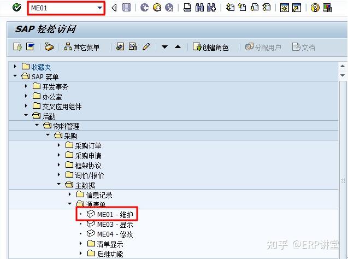
Task: Collapse the 源清单 folder arrow
Action: pyautogui.click(x=70, y=204)
